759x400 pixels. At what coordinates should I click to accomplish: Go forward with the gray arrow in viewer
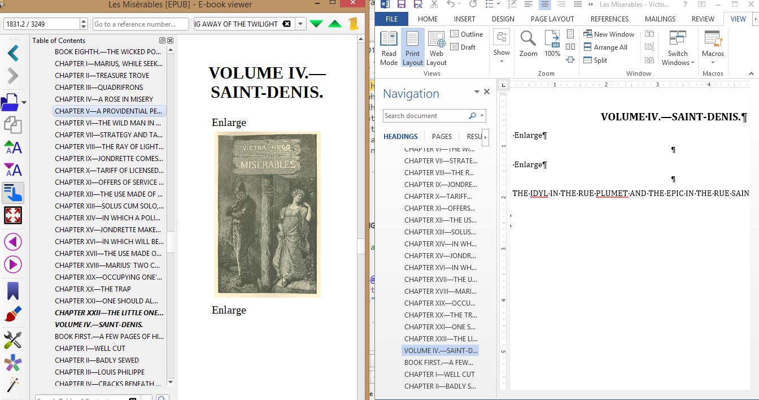point(13,76)
